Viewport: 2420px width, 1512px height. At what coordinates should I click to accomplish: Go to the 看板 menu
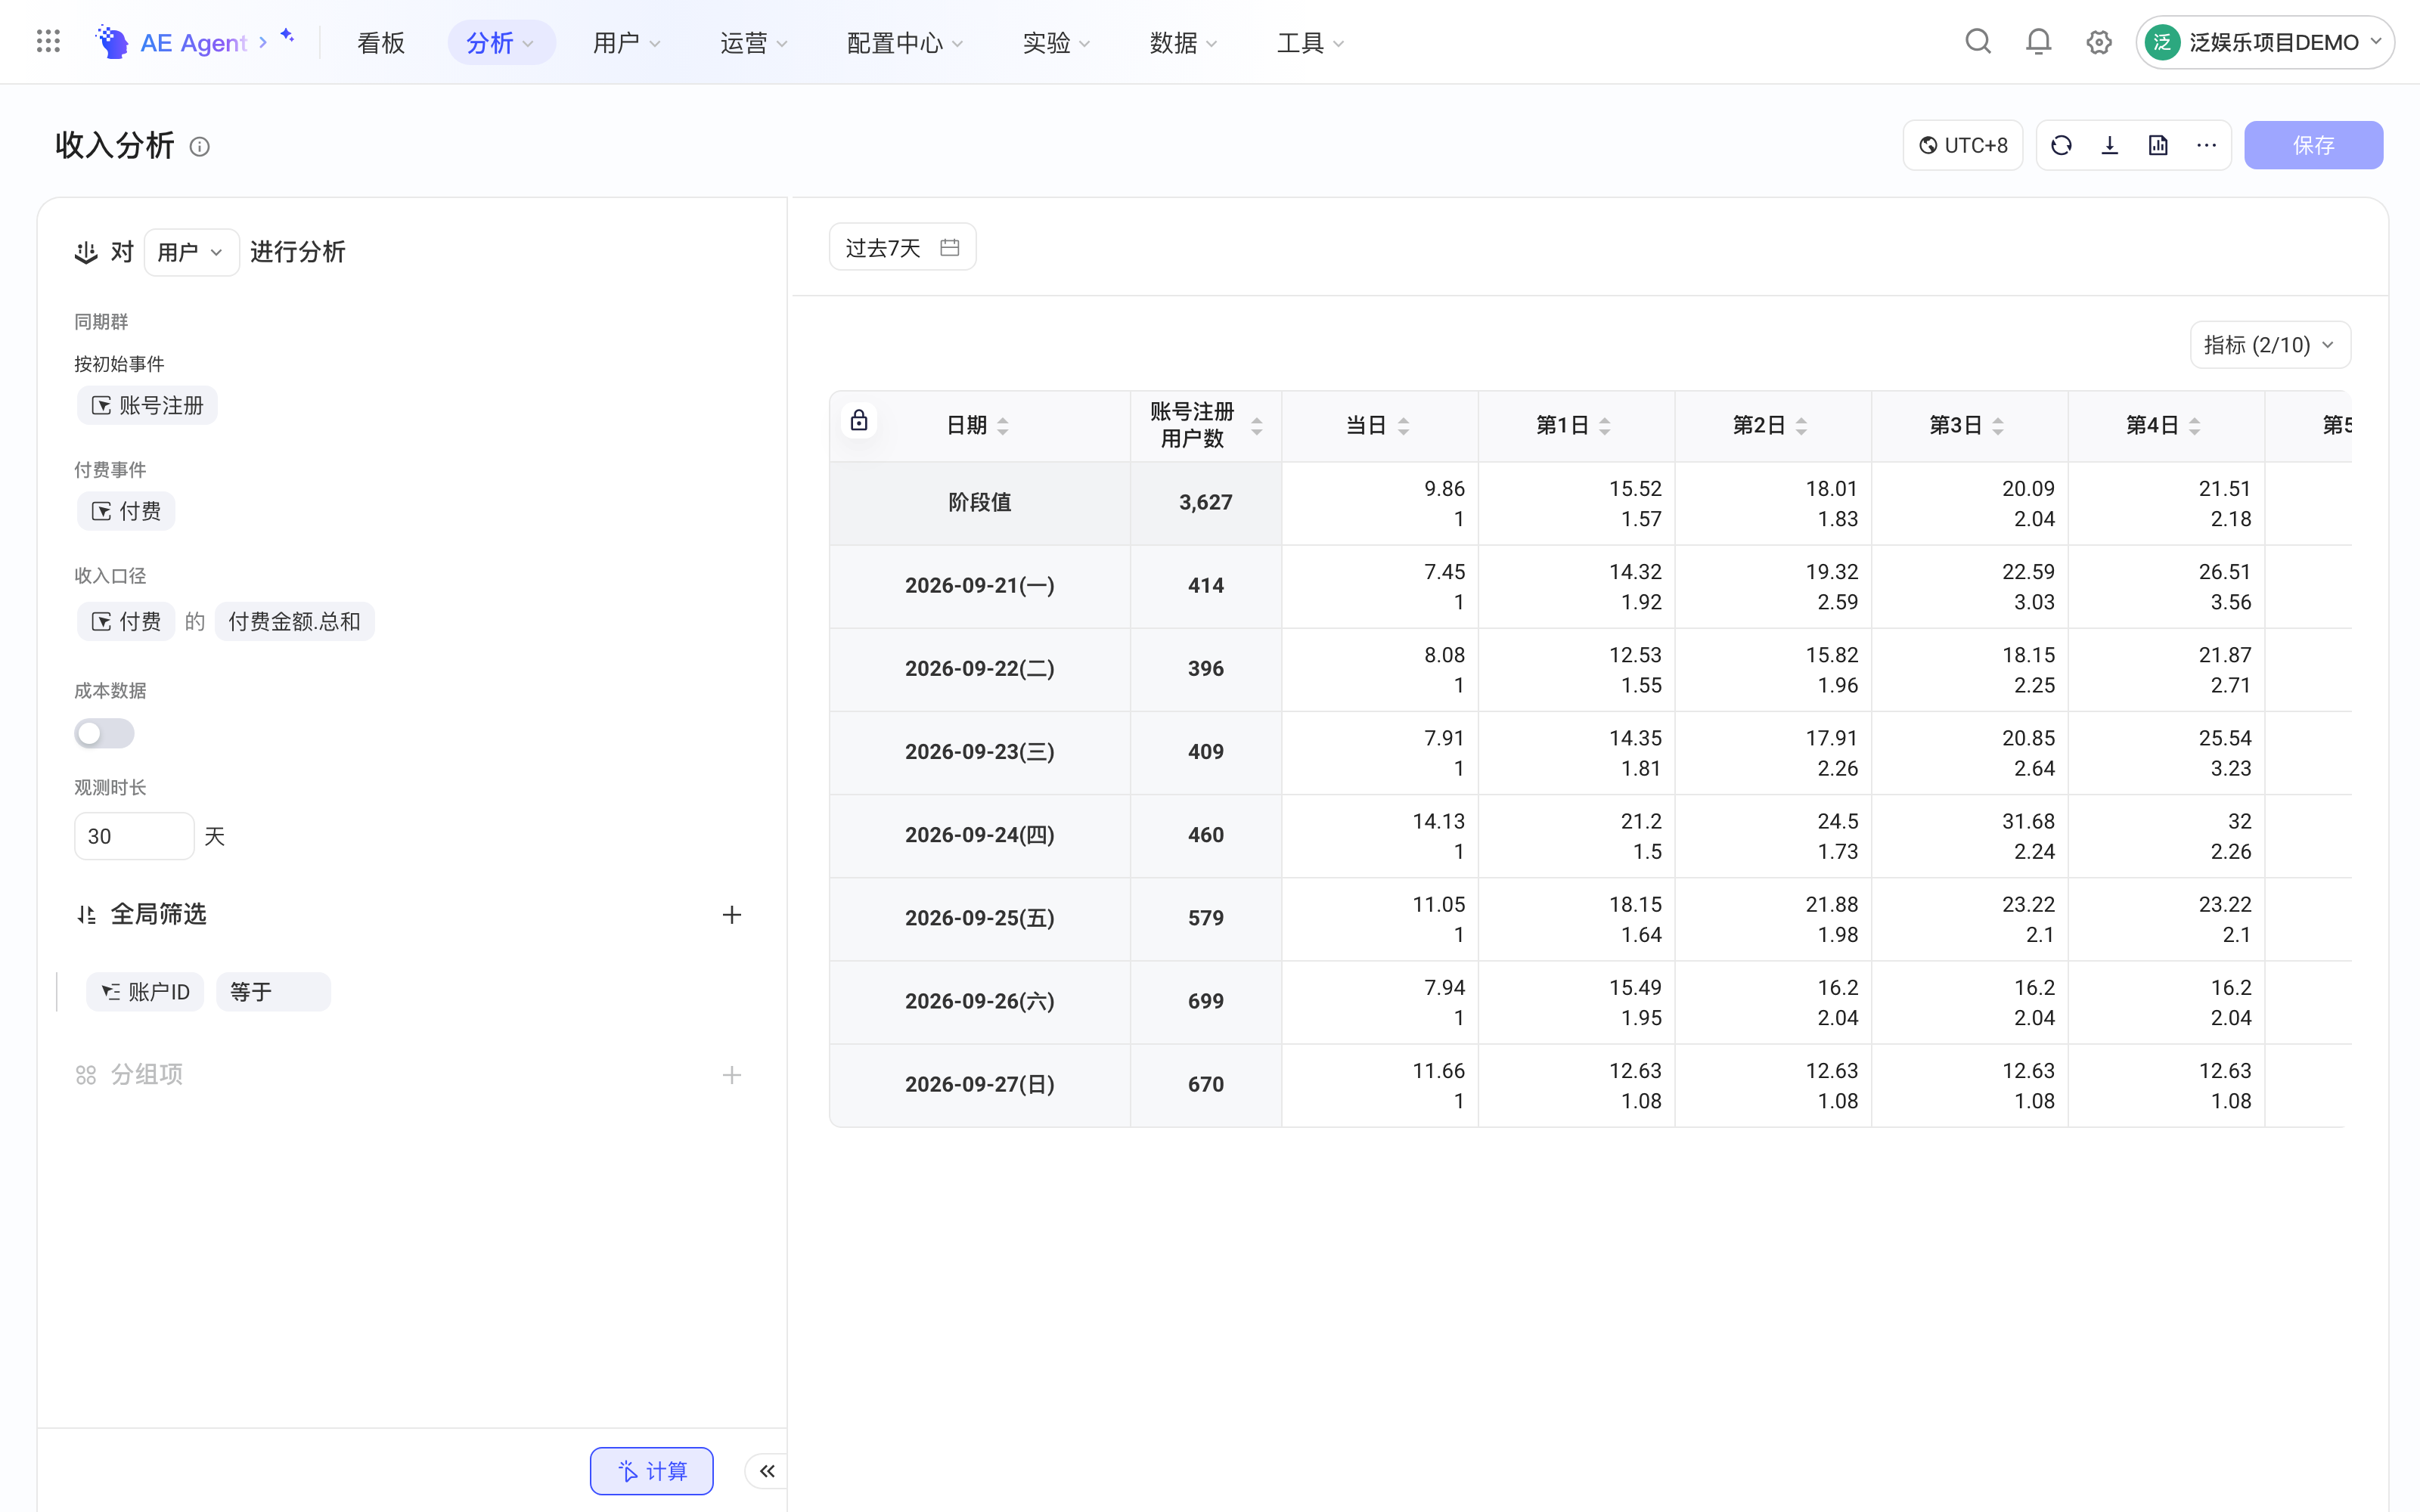[x=381, y=43]
